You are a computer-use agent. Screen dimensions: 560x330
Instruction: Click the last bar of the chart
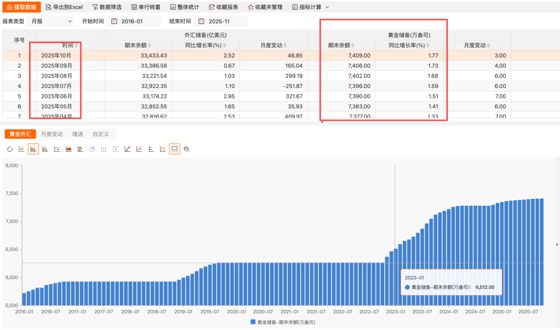[541, 252]
